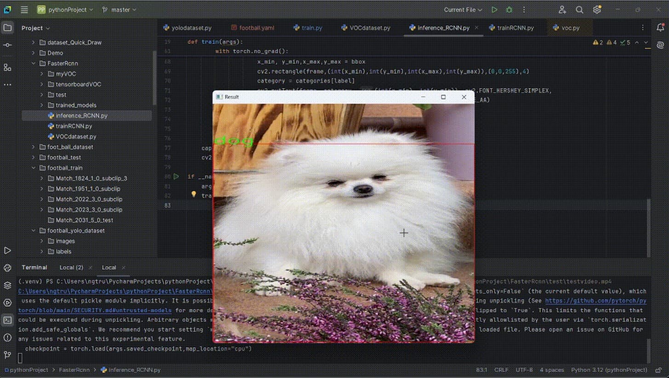Open VOCdataset.py in the project tree

coord(76,136)
